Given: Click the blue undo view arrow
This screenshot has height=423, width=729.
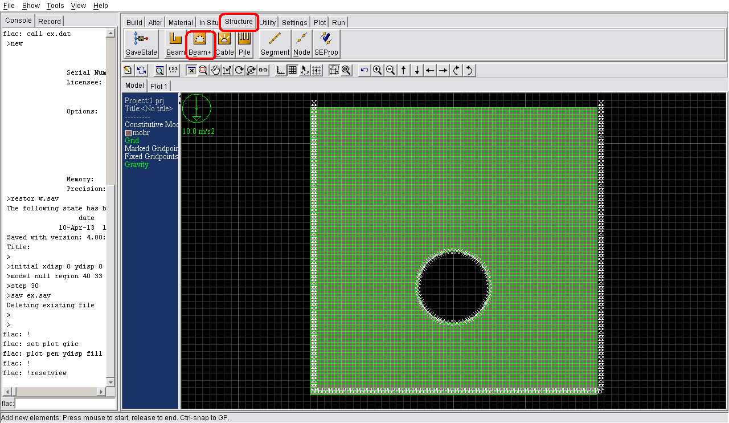Looking at the screenshot, I should tap(364, 70).
